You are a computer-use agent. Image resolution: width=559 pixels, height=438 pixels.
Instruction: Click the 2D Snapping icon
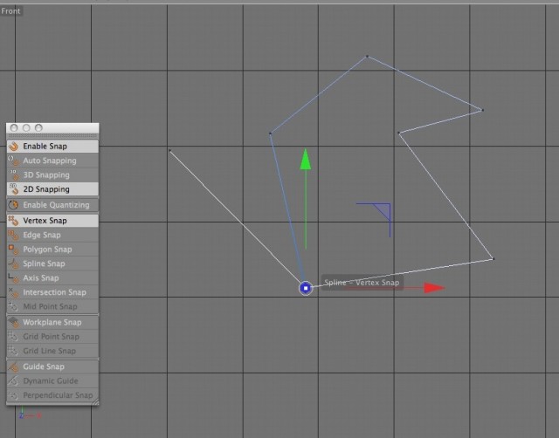[14, 189]
